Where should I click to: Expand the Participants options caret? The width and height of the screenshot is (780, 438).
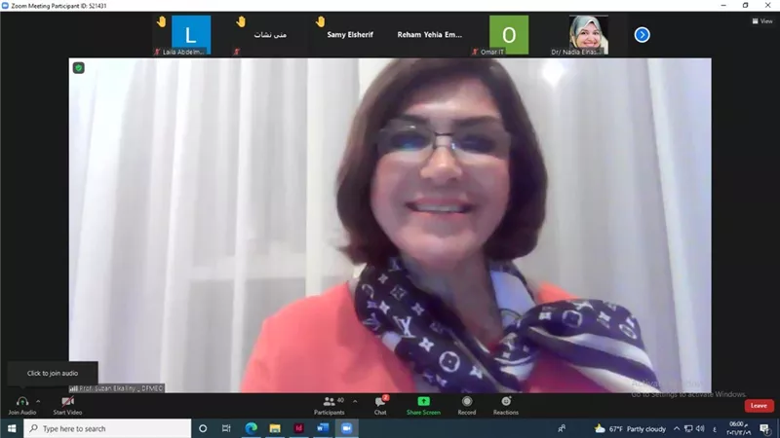[x=355, y=401]
